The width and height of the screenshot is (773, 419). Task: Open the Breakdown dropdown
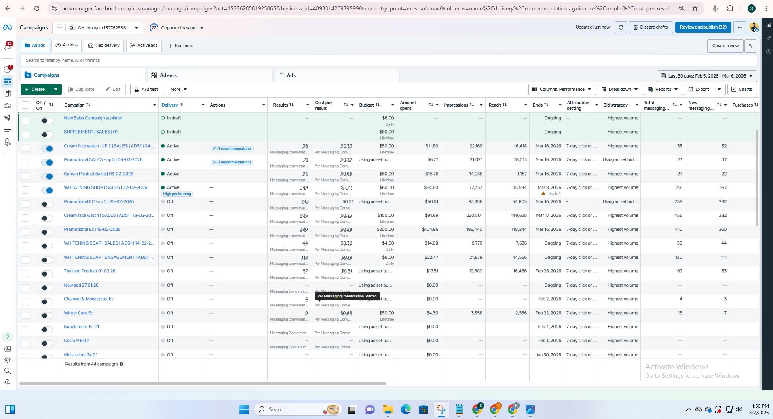point(619,89)
